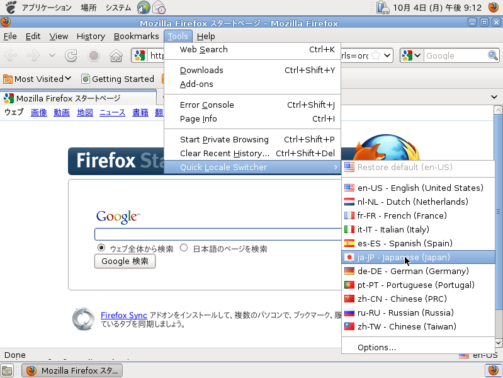Click the Firefox Sync icon
The width and height of the screenshot is (503, 378).
(x=83, y=319)
